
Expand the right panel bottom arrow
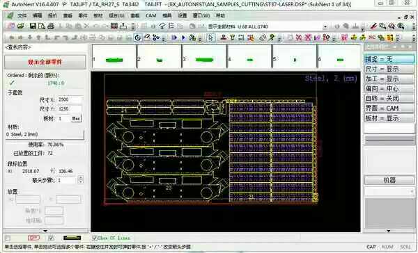(389, 231)
